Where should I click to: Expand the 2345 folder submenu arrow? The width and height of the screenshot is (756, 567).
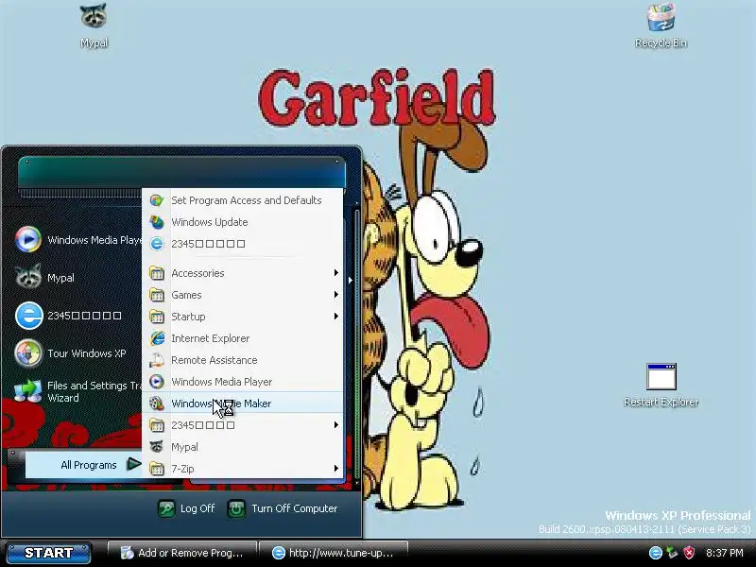[x=336, y=424]
